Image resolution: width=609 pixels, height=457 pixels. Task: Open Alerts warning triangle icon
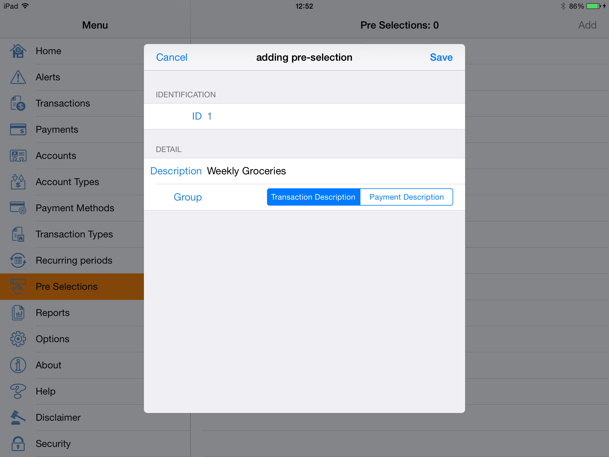point(18,77)
